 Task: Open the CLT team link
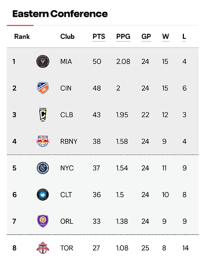[66, 195]
